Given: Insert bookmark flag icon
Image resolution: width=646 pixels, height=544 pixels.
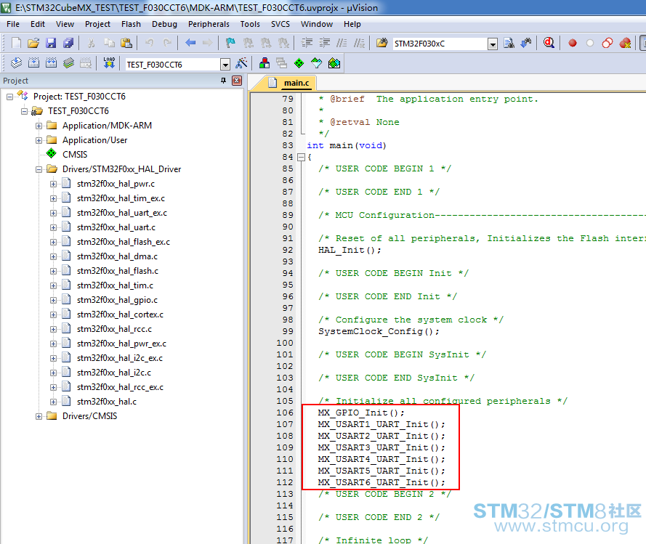Looking at the screenshot, I should click(x=230, y=43).
